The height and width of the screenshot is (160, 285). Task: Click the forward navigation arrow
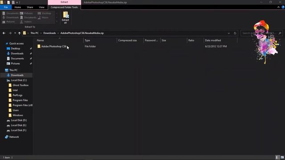[10, 33]
